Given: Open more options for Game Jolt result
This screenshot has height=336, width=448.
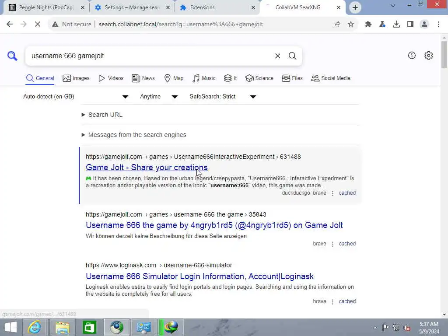Looking at the screenshot, I should click(x=332, y=193).
